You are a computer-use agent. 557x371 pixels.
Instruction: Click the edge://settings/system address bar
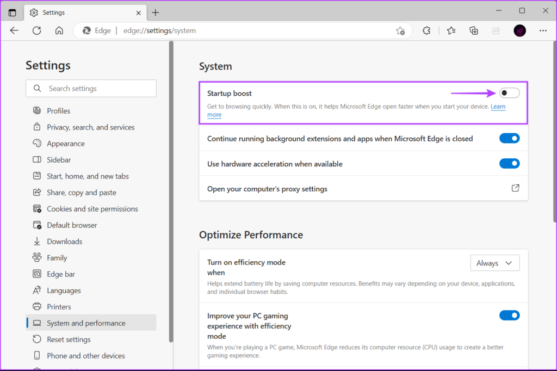click(x=243, y=31)
